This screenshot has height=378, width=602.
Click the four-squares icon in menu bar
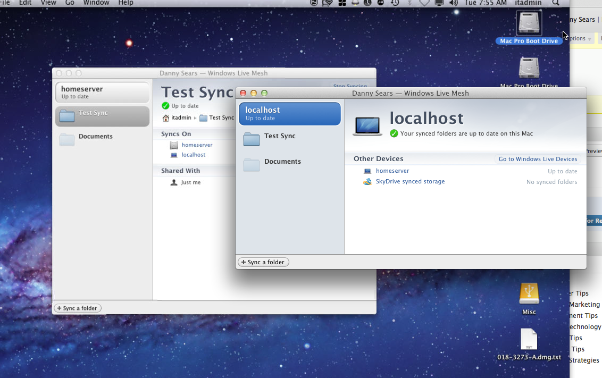[x=342, y=3]
